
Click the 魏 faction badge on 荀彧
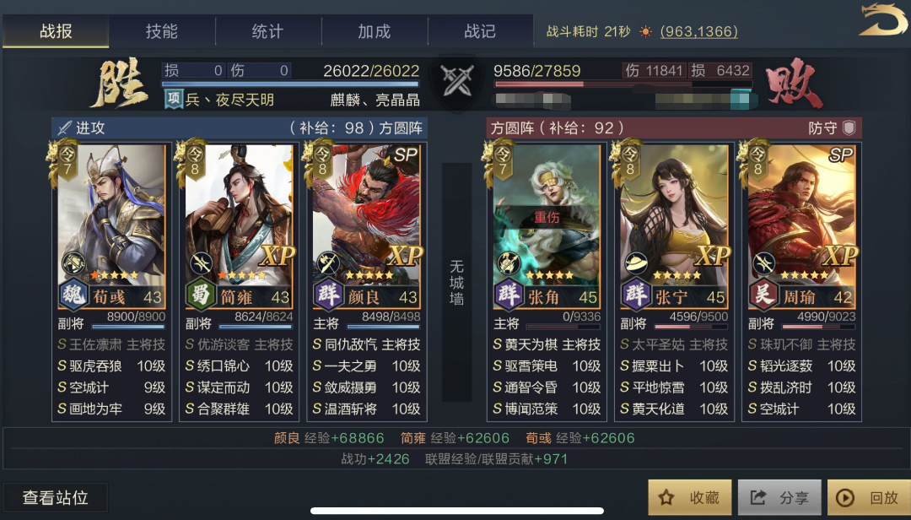coord(73,295)
